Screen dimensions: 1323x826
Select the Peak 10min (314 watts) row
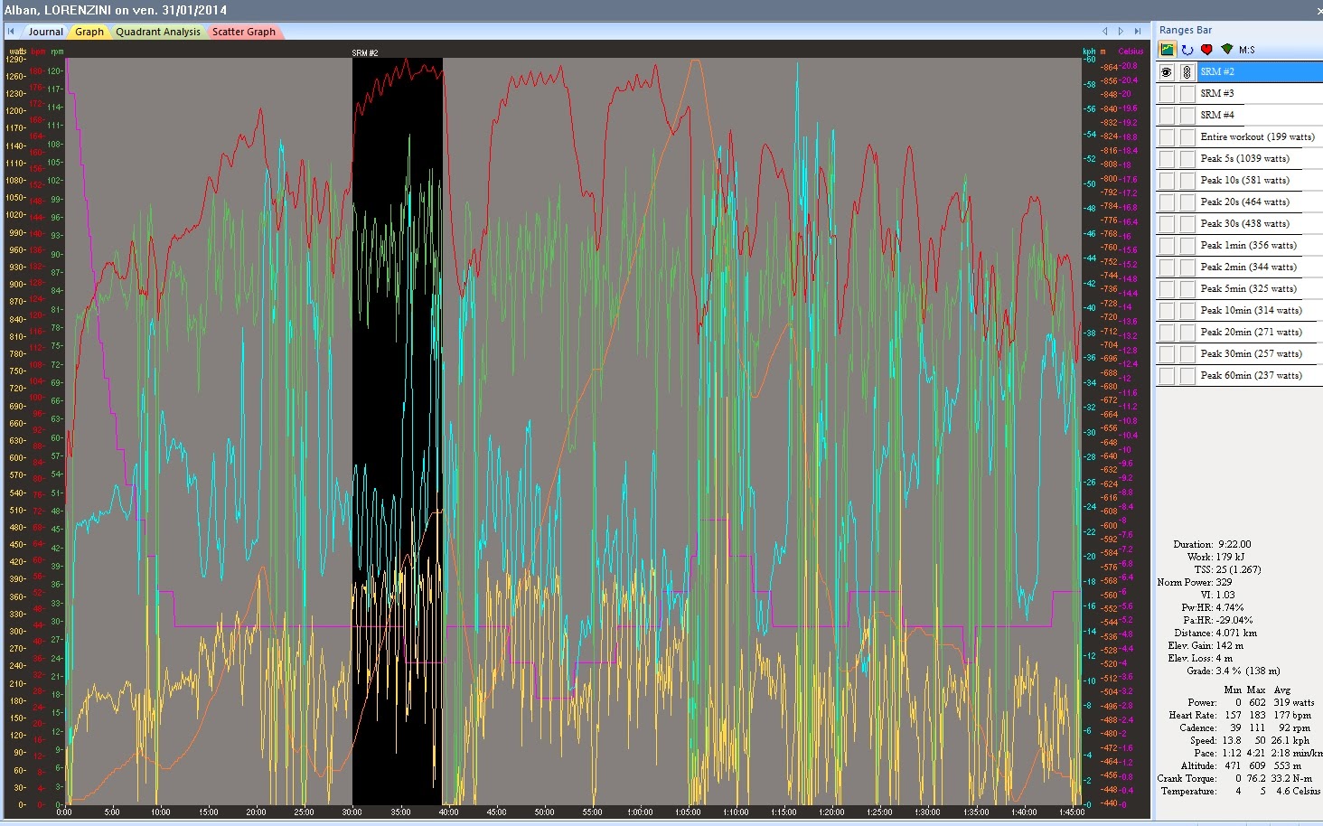[1260, 311]
